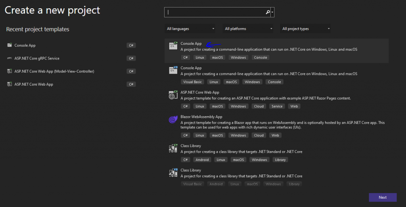The image size is (406, 207).
Task: Click the search magnifier icon
Action: click(268, 12)
